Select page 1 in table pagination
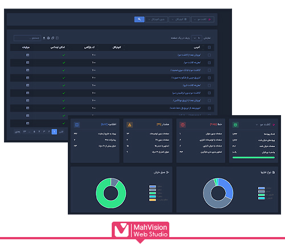This screenshot has width=285, height=245. [54, 132]
